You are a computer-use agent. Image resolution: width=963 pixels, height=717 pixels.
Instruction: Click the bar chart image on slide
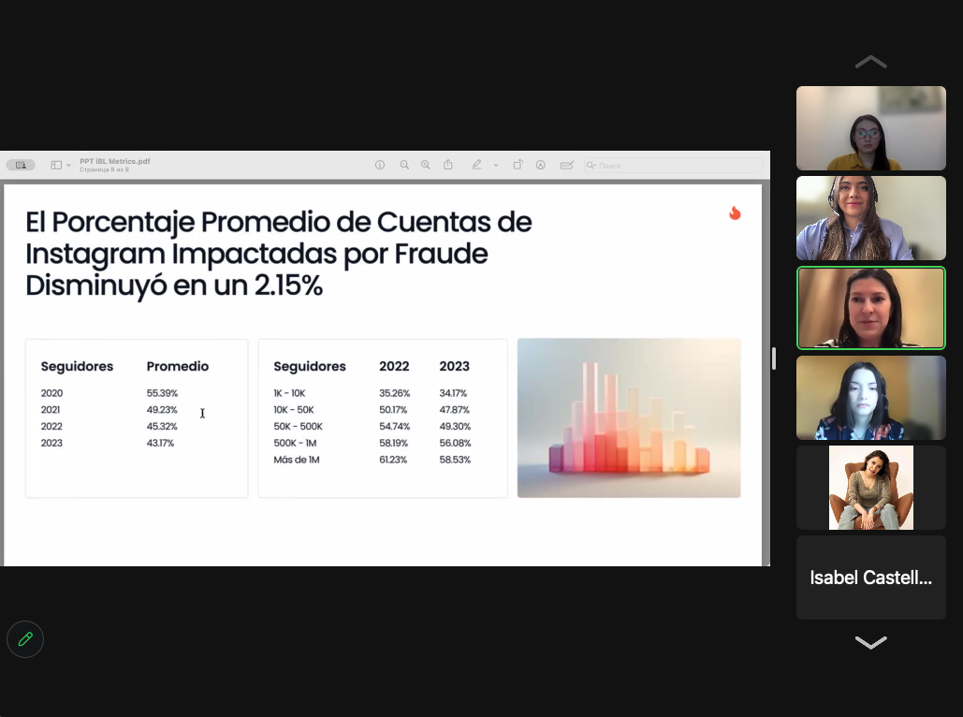click(x=629, y=417)
